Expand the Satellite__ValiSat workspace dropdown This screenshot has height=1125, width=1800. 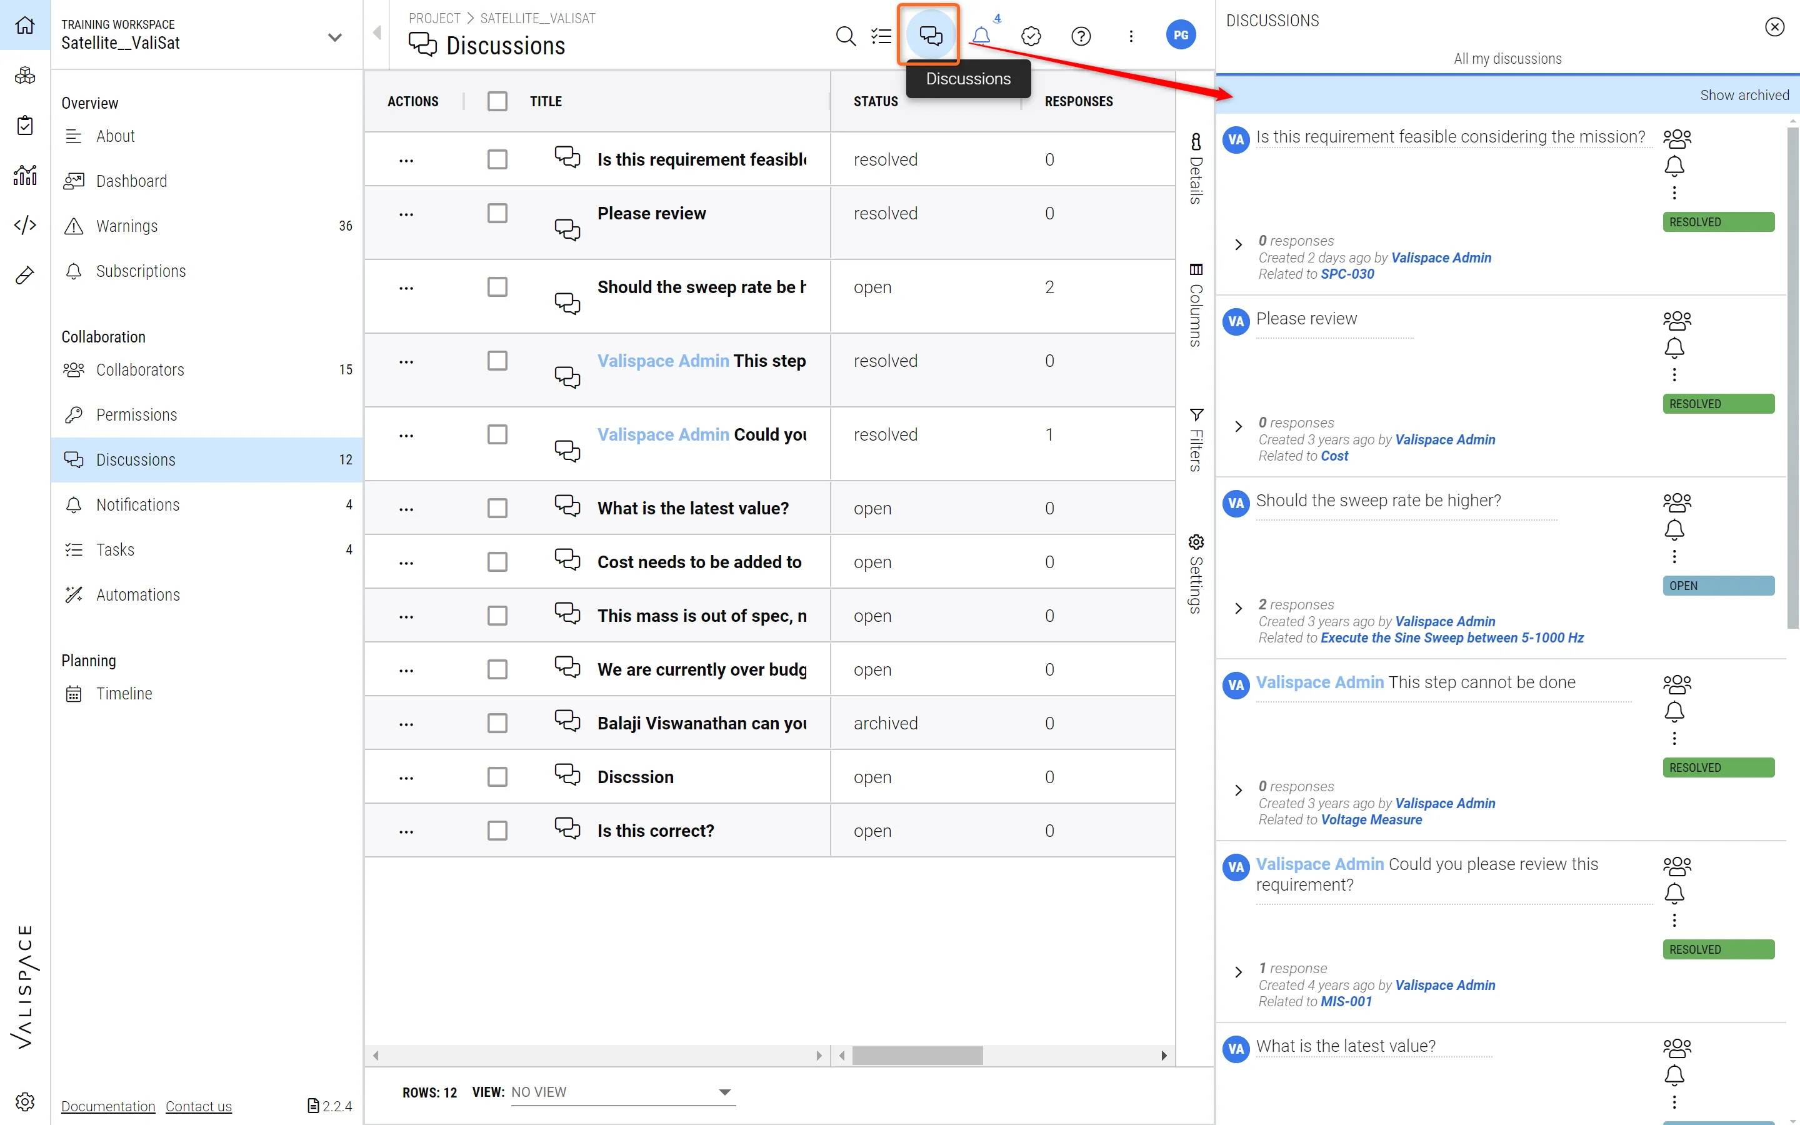(335, 36)
